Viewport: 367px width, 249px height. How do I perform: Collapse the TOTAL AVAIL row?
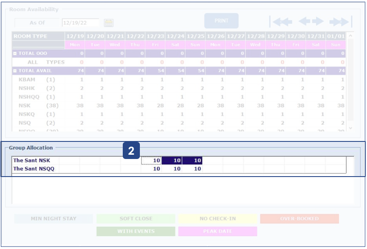pyautogui.click(x=15, y=71)
